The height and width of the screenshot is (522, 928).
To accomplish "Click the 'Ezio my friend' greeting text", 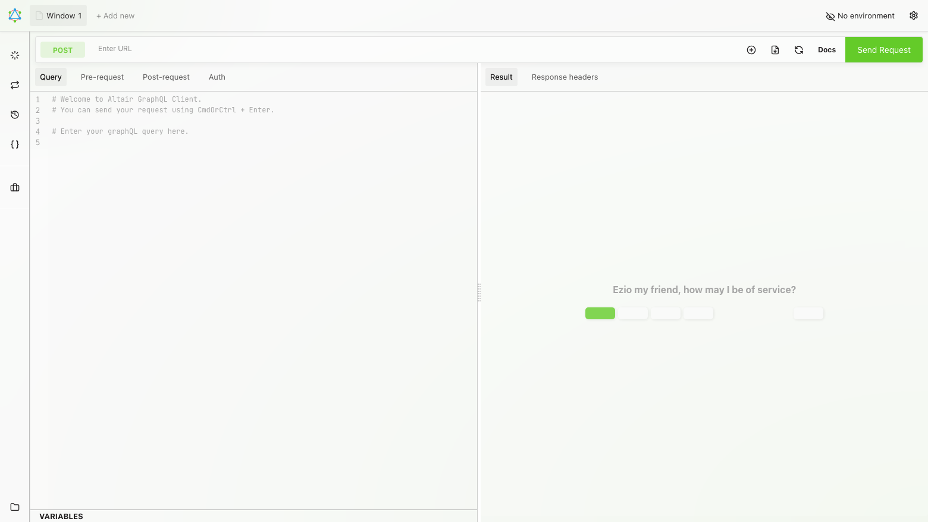I will [x=704, y=290].
